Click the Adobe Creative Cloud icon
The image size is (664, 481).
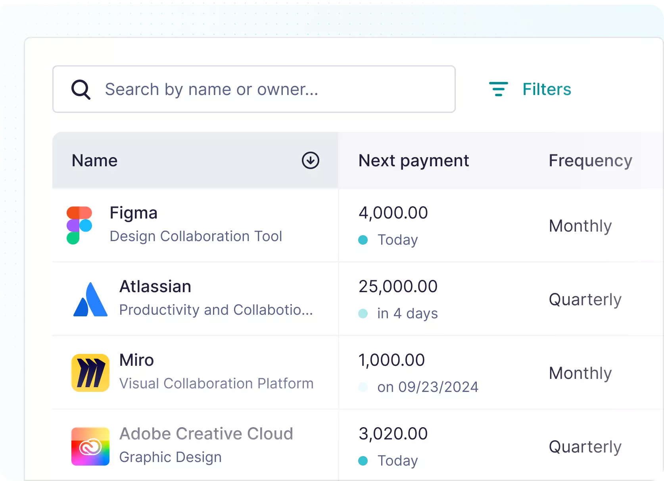(90, 447)
